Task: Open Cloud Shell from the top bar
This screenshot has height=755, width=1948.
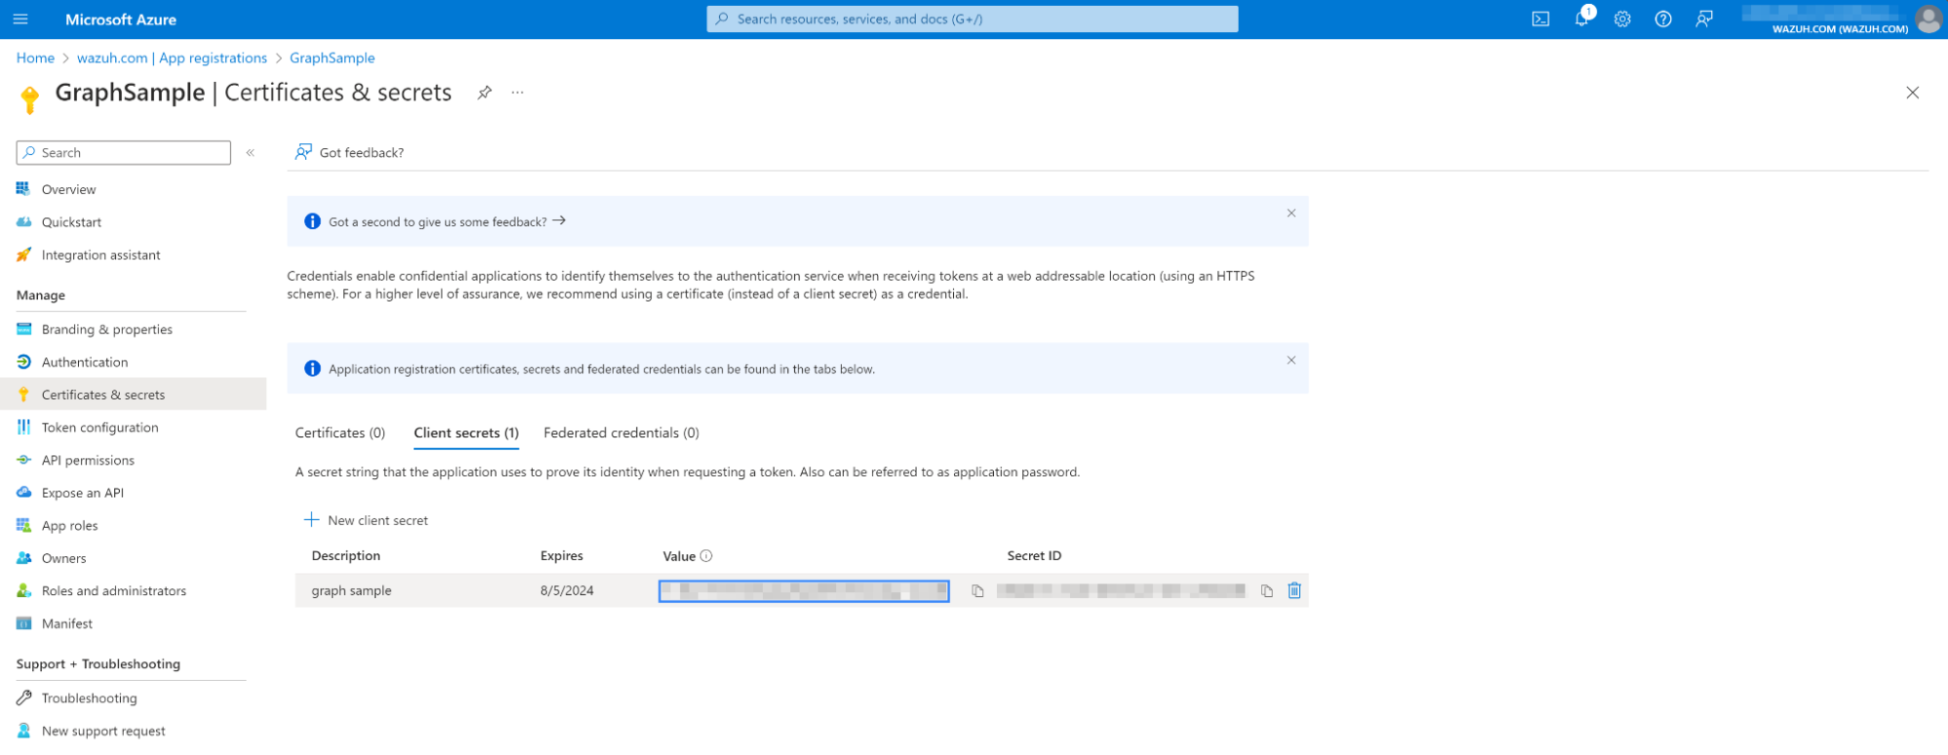Action: click(x=1540, y=19)
